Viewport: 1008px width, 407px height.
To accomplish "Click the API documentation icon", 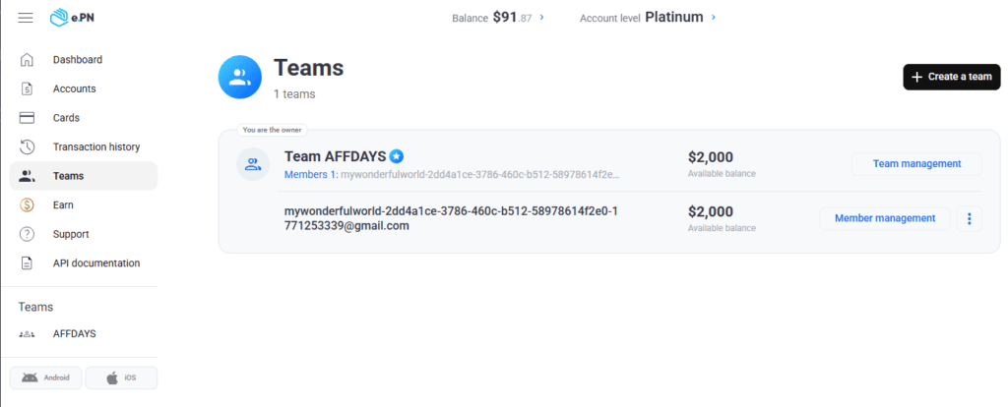I will 28,263.
